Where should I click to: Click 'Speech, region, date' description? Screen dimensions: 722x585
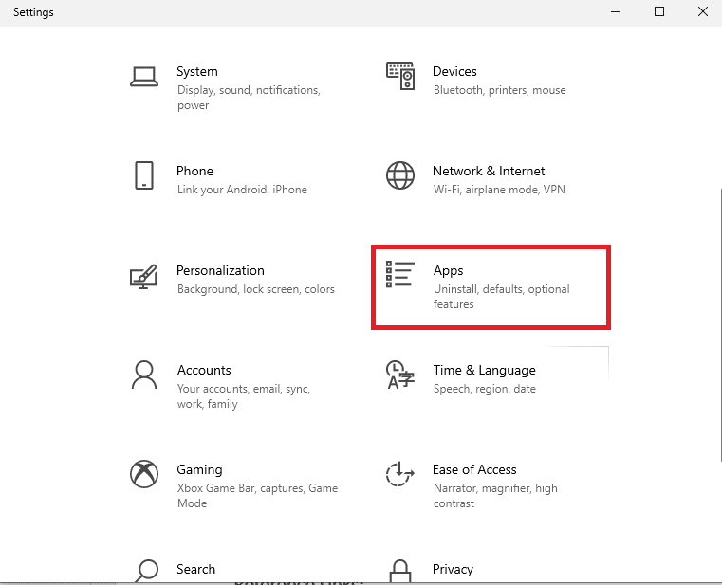coord(485,389)
